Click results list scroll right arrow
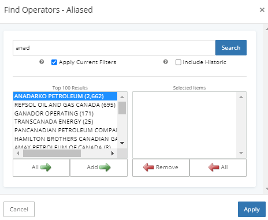268x220 pixels. [113, 153]
